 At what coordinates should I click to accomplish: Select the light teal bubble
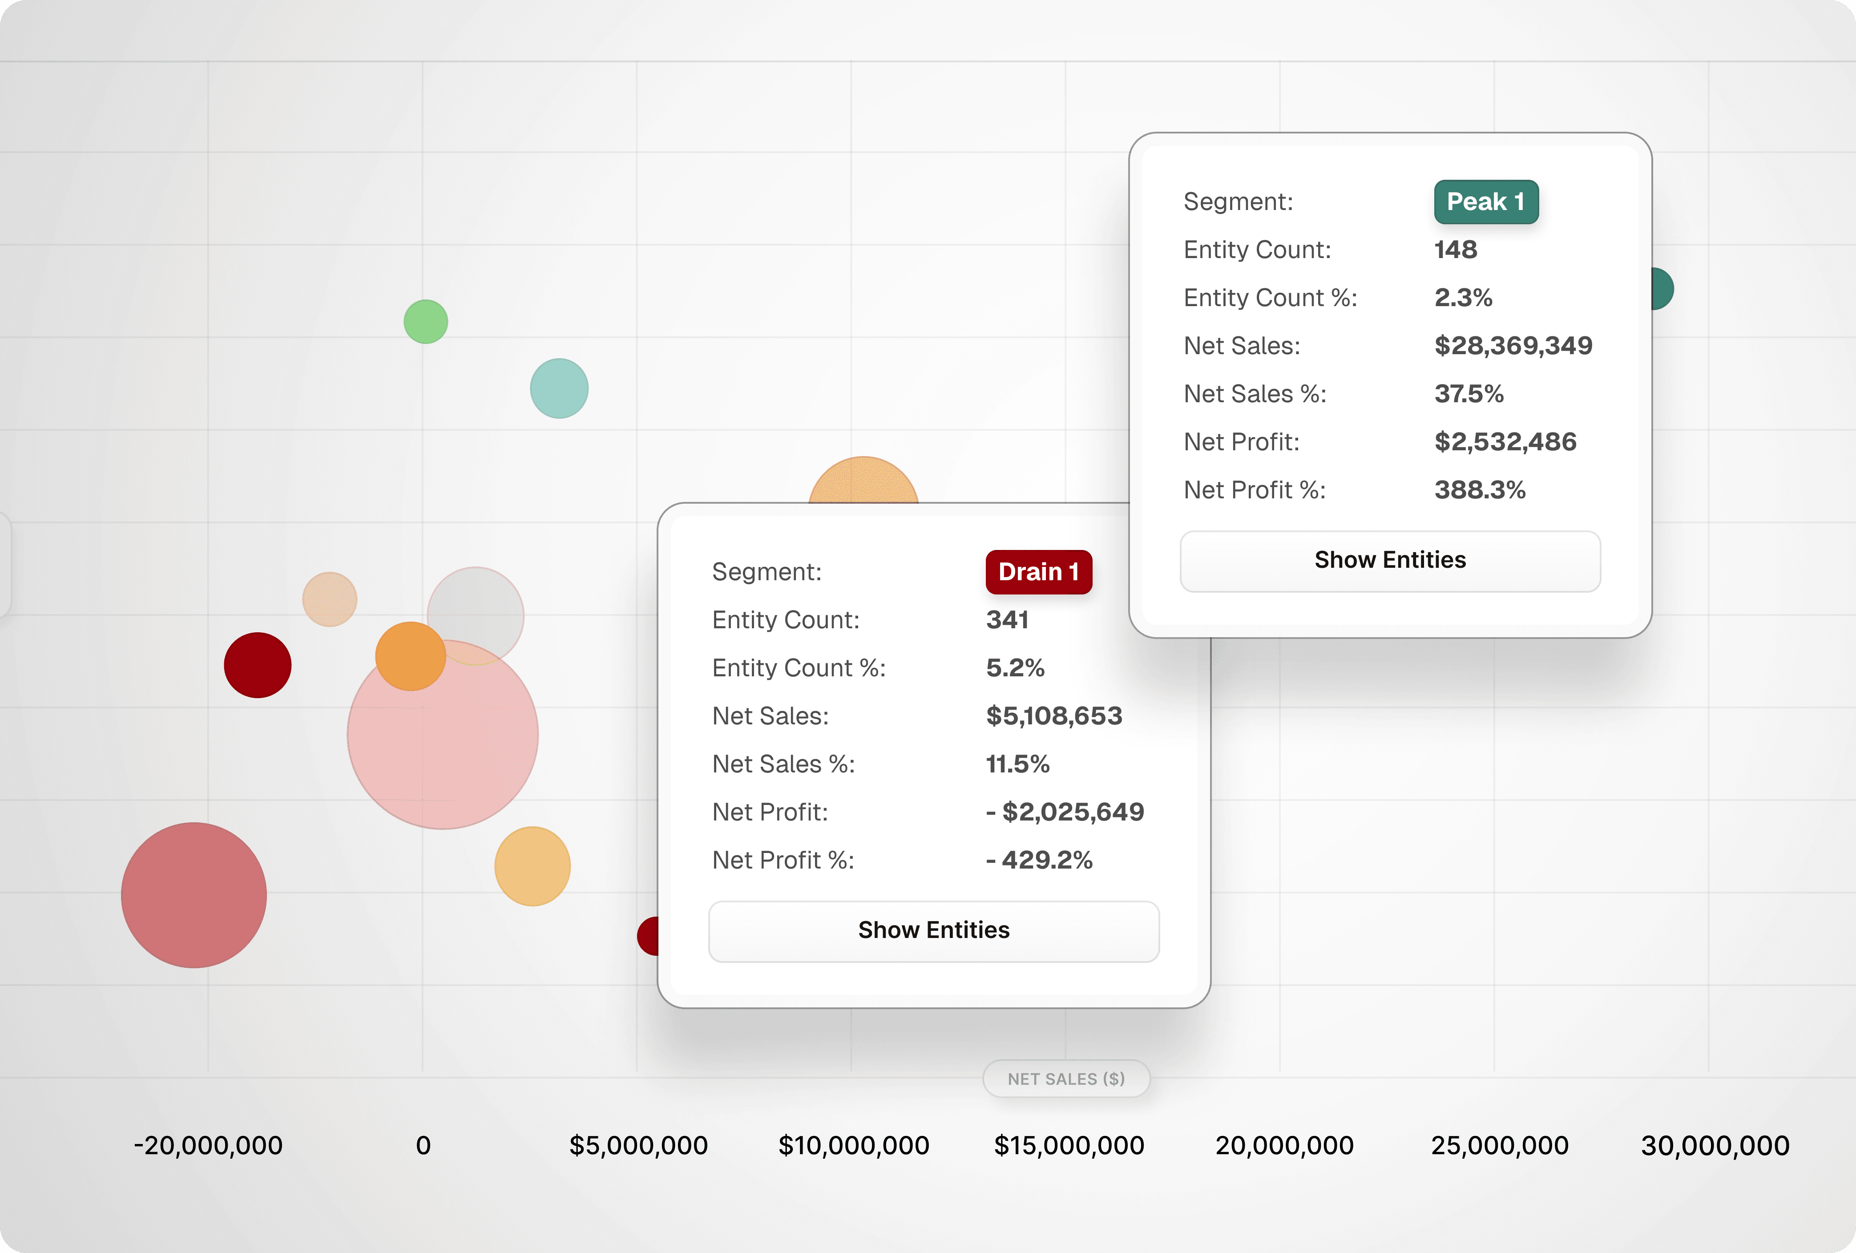559,389
